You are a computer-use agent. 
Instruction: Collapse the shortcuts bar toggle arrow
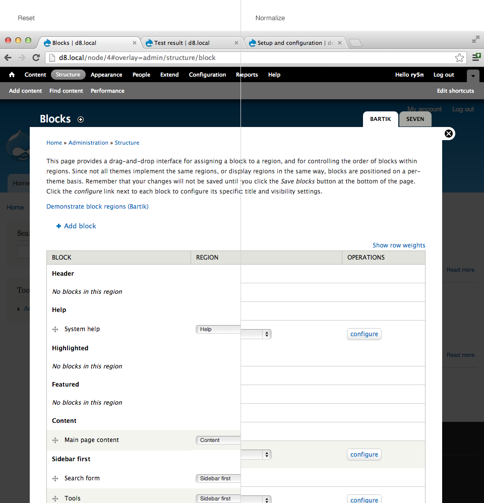473,76
